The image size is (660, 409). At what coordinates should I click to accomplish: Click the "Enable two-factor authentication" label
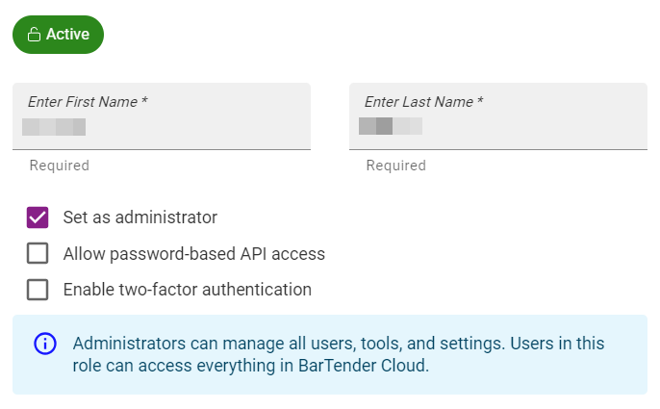pyautogui.click(x=188, y=290)
